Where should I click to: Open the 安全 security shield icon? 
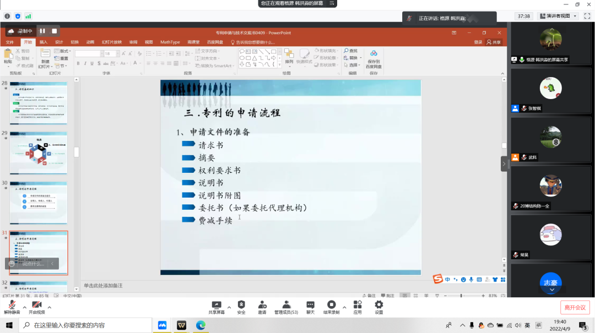[x=241, y=305]
